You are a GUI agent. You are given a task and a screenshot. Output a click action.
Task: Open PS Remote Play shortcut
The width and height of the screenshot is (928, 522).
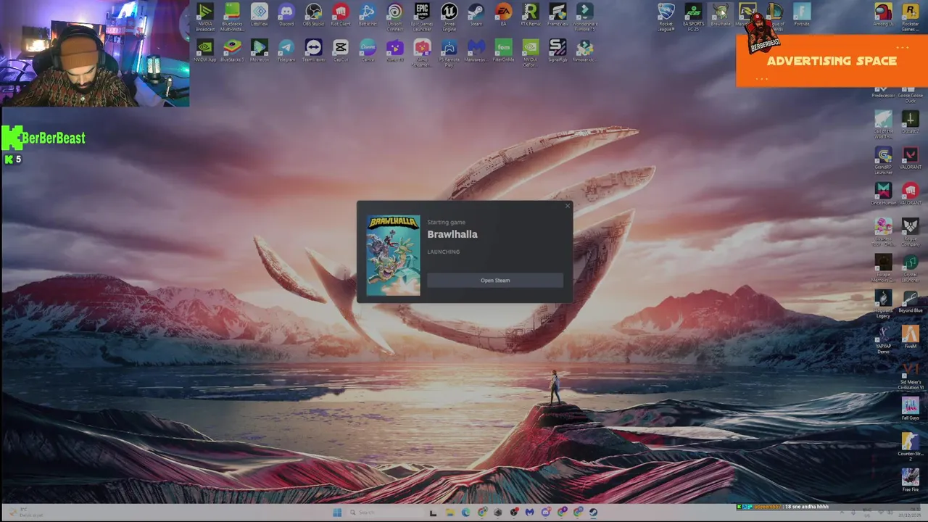click(449, 52)
